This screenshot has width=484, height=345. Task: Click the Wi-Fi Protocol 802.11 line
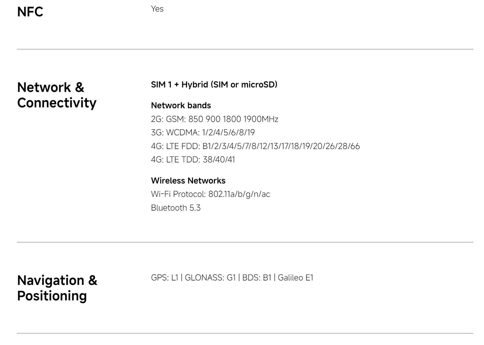click(210, 194)
